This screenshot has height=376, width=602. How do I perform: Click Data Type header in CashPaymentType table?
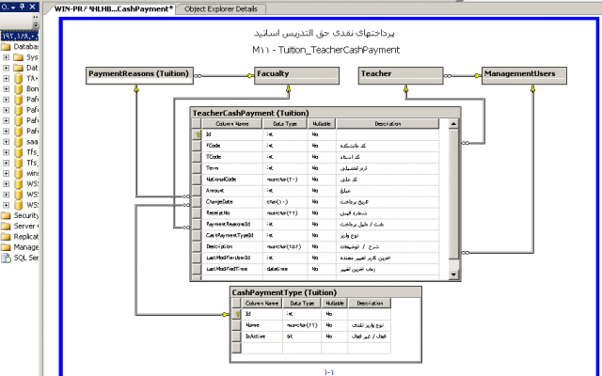(302, 303)
